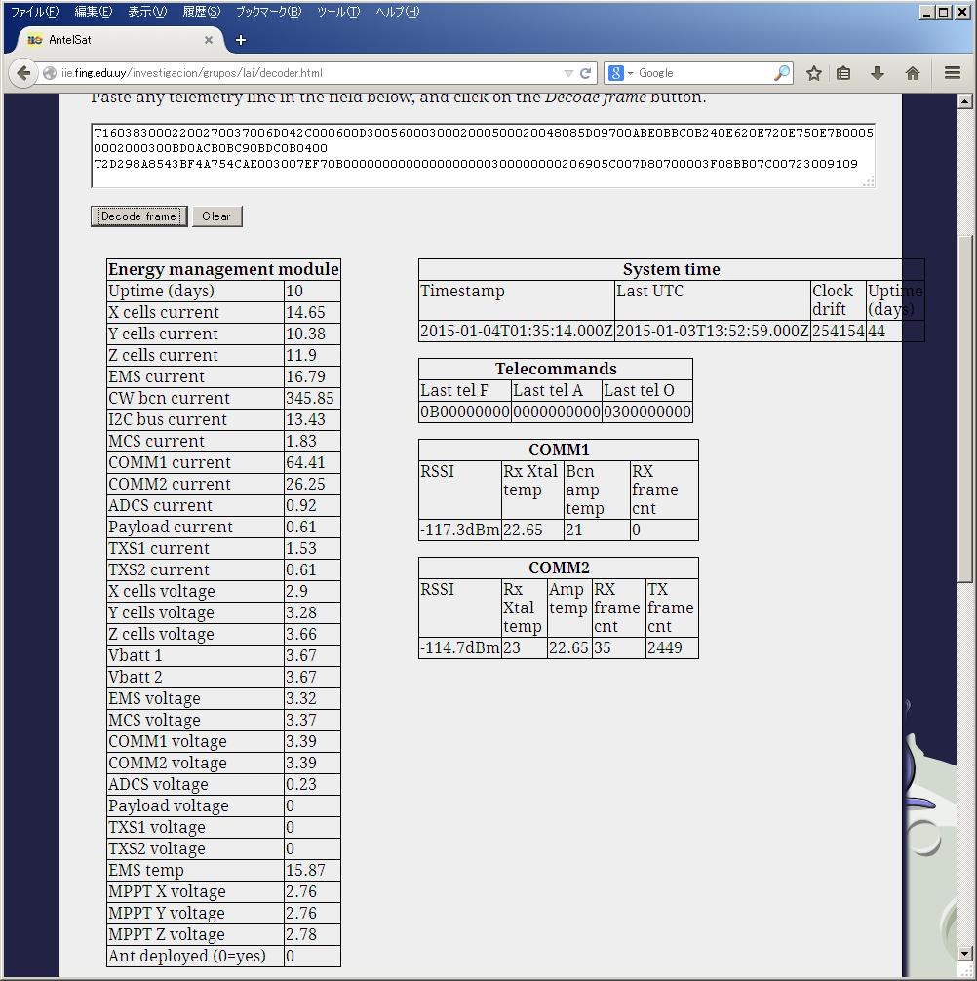Click the telemetry textarea resize grip
The image size is (977, 981).
click(869, 181)
